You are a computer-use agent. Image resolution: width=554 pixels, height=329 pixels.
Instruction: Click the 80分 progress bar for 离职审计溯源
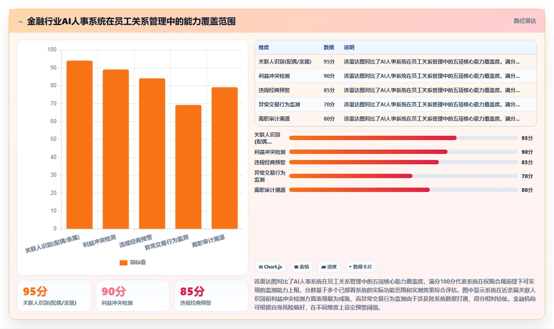click(x=403, y=190)
